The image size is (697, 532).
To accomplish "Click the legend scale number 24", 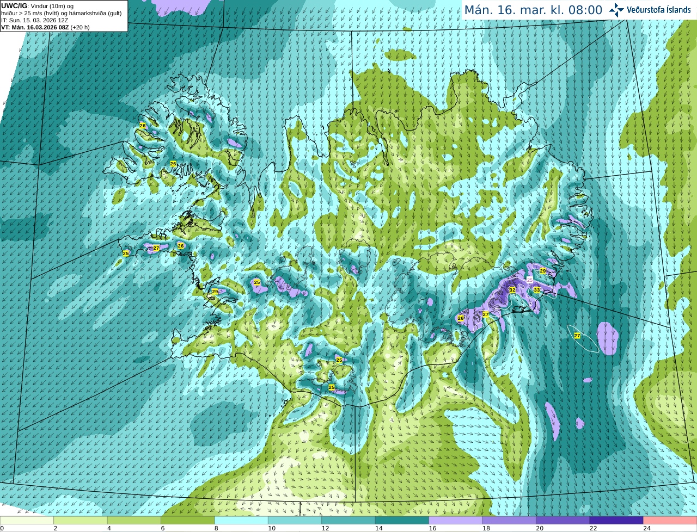I will click(647, 528).
